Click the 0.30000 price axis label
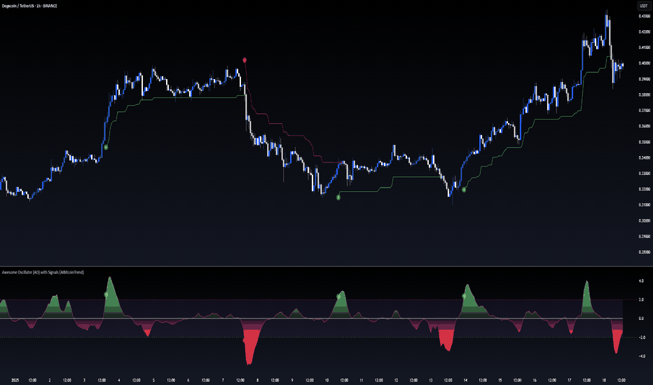This screenshot has width=653, height=385. (x=645, y=220)
